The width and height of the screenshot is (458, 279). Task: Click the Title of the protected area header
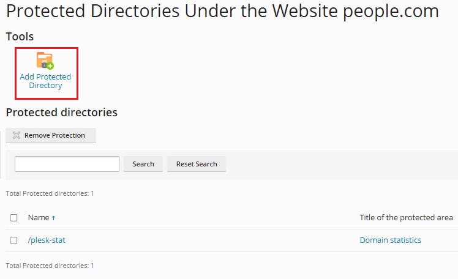pos(406,218)
